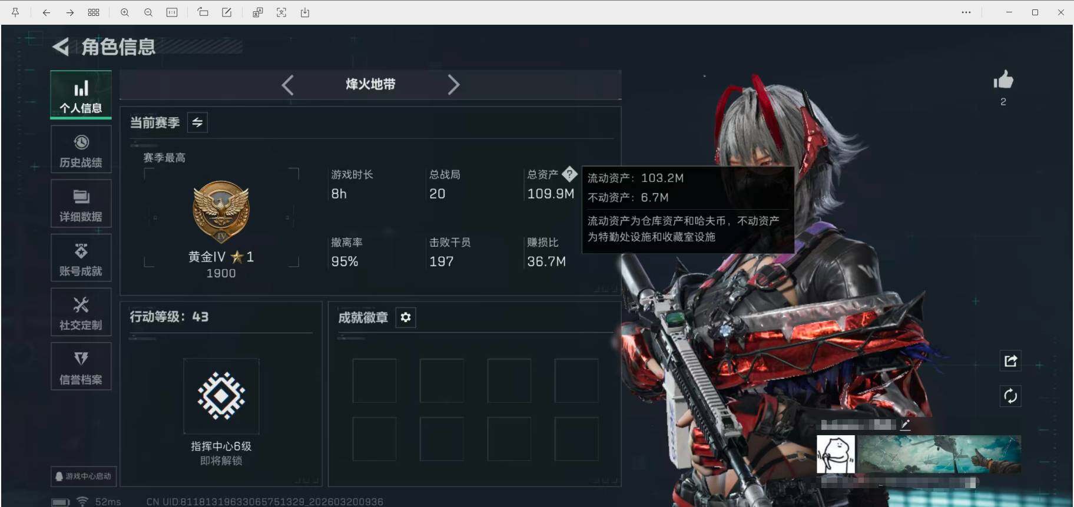
Task: Switch to the 历史战绩 sidebar tab
Action: tap(81, 150)
